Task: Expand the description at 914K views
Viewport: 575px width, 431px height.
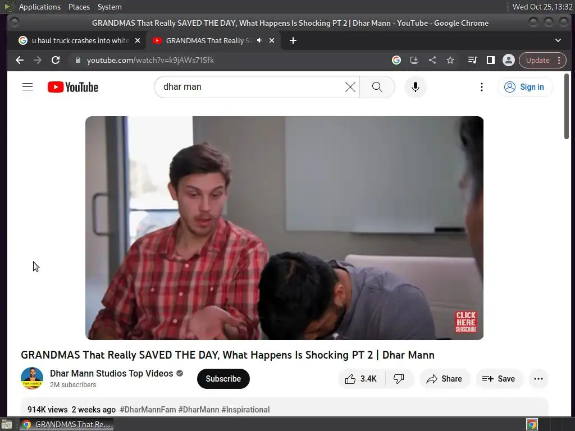Action: point(284,407)
